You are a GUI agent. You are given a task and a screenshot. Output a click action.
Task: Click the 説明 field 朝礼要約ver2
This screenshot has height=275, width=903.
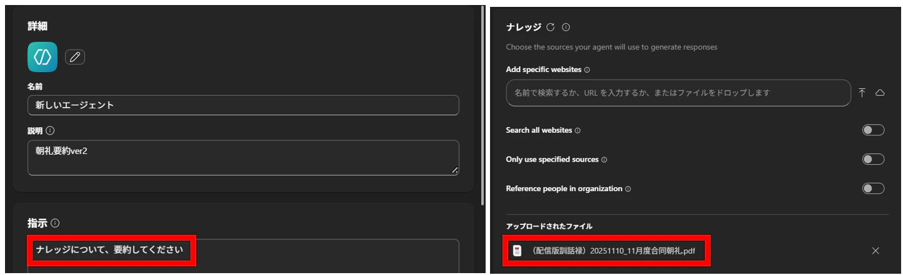click(243, 158)
